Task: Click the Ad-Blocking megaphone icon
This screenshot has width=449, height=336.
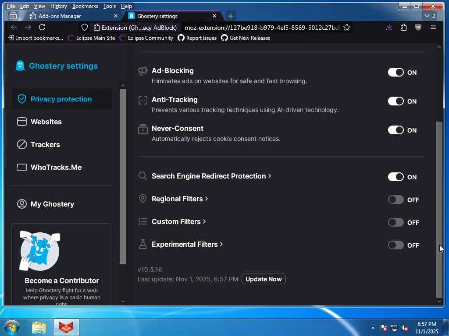Action: pos(143,71)
